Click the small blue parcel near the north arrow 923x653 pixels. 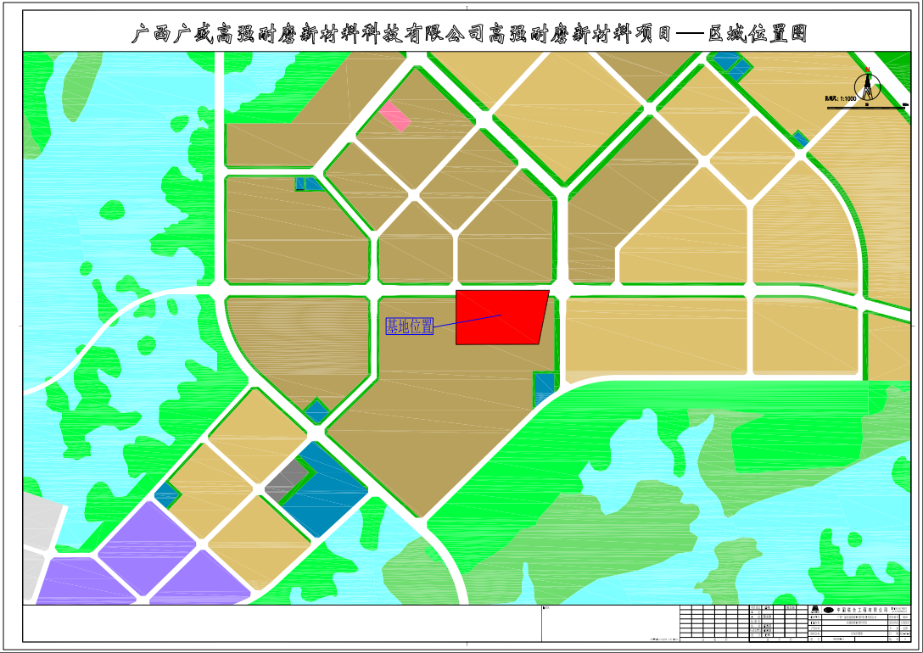800,138
